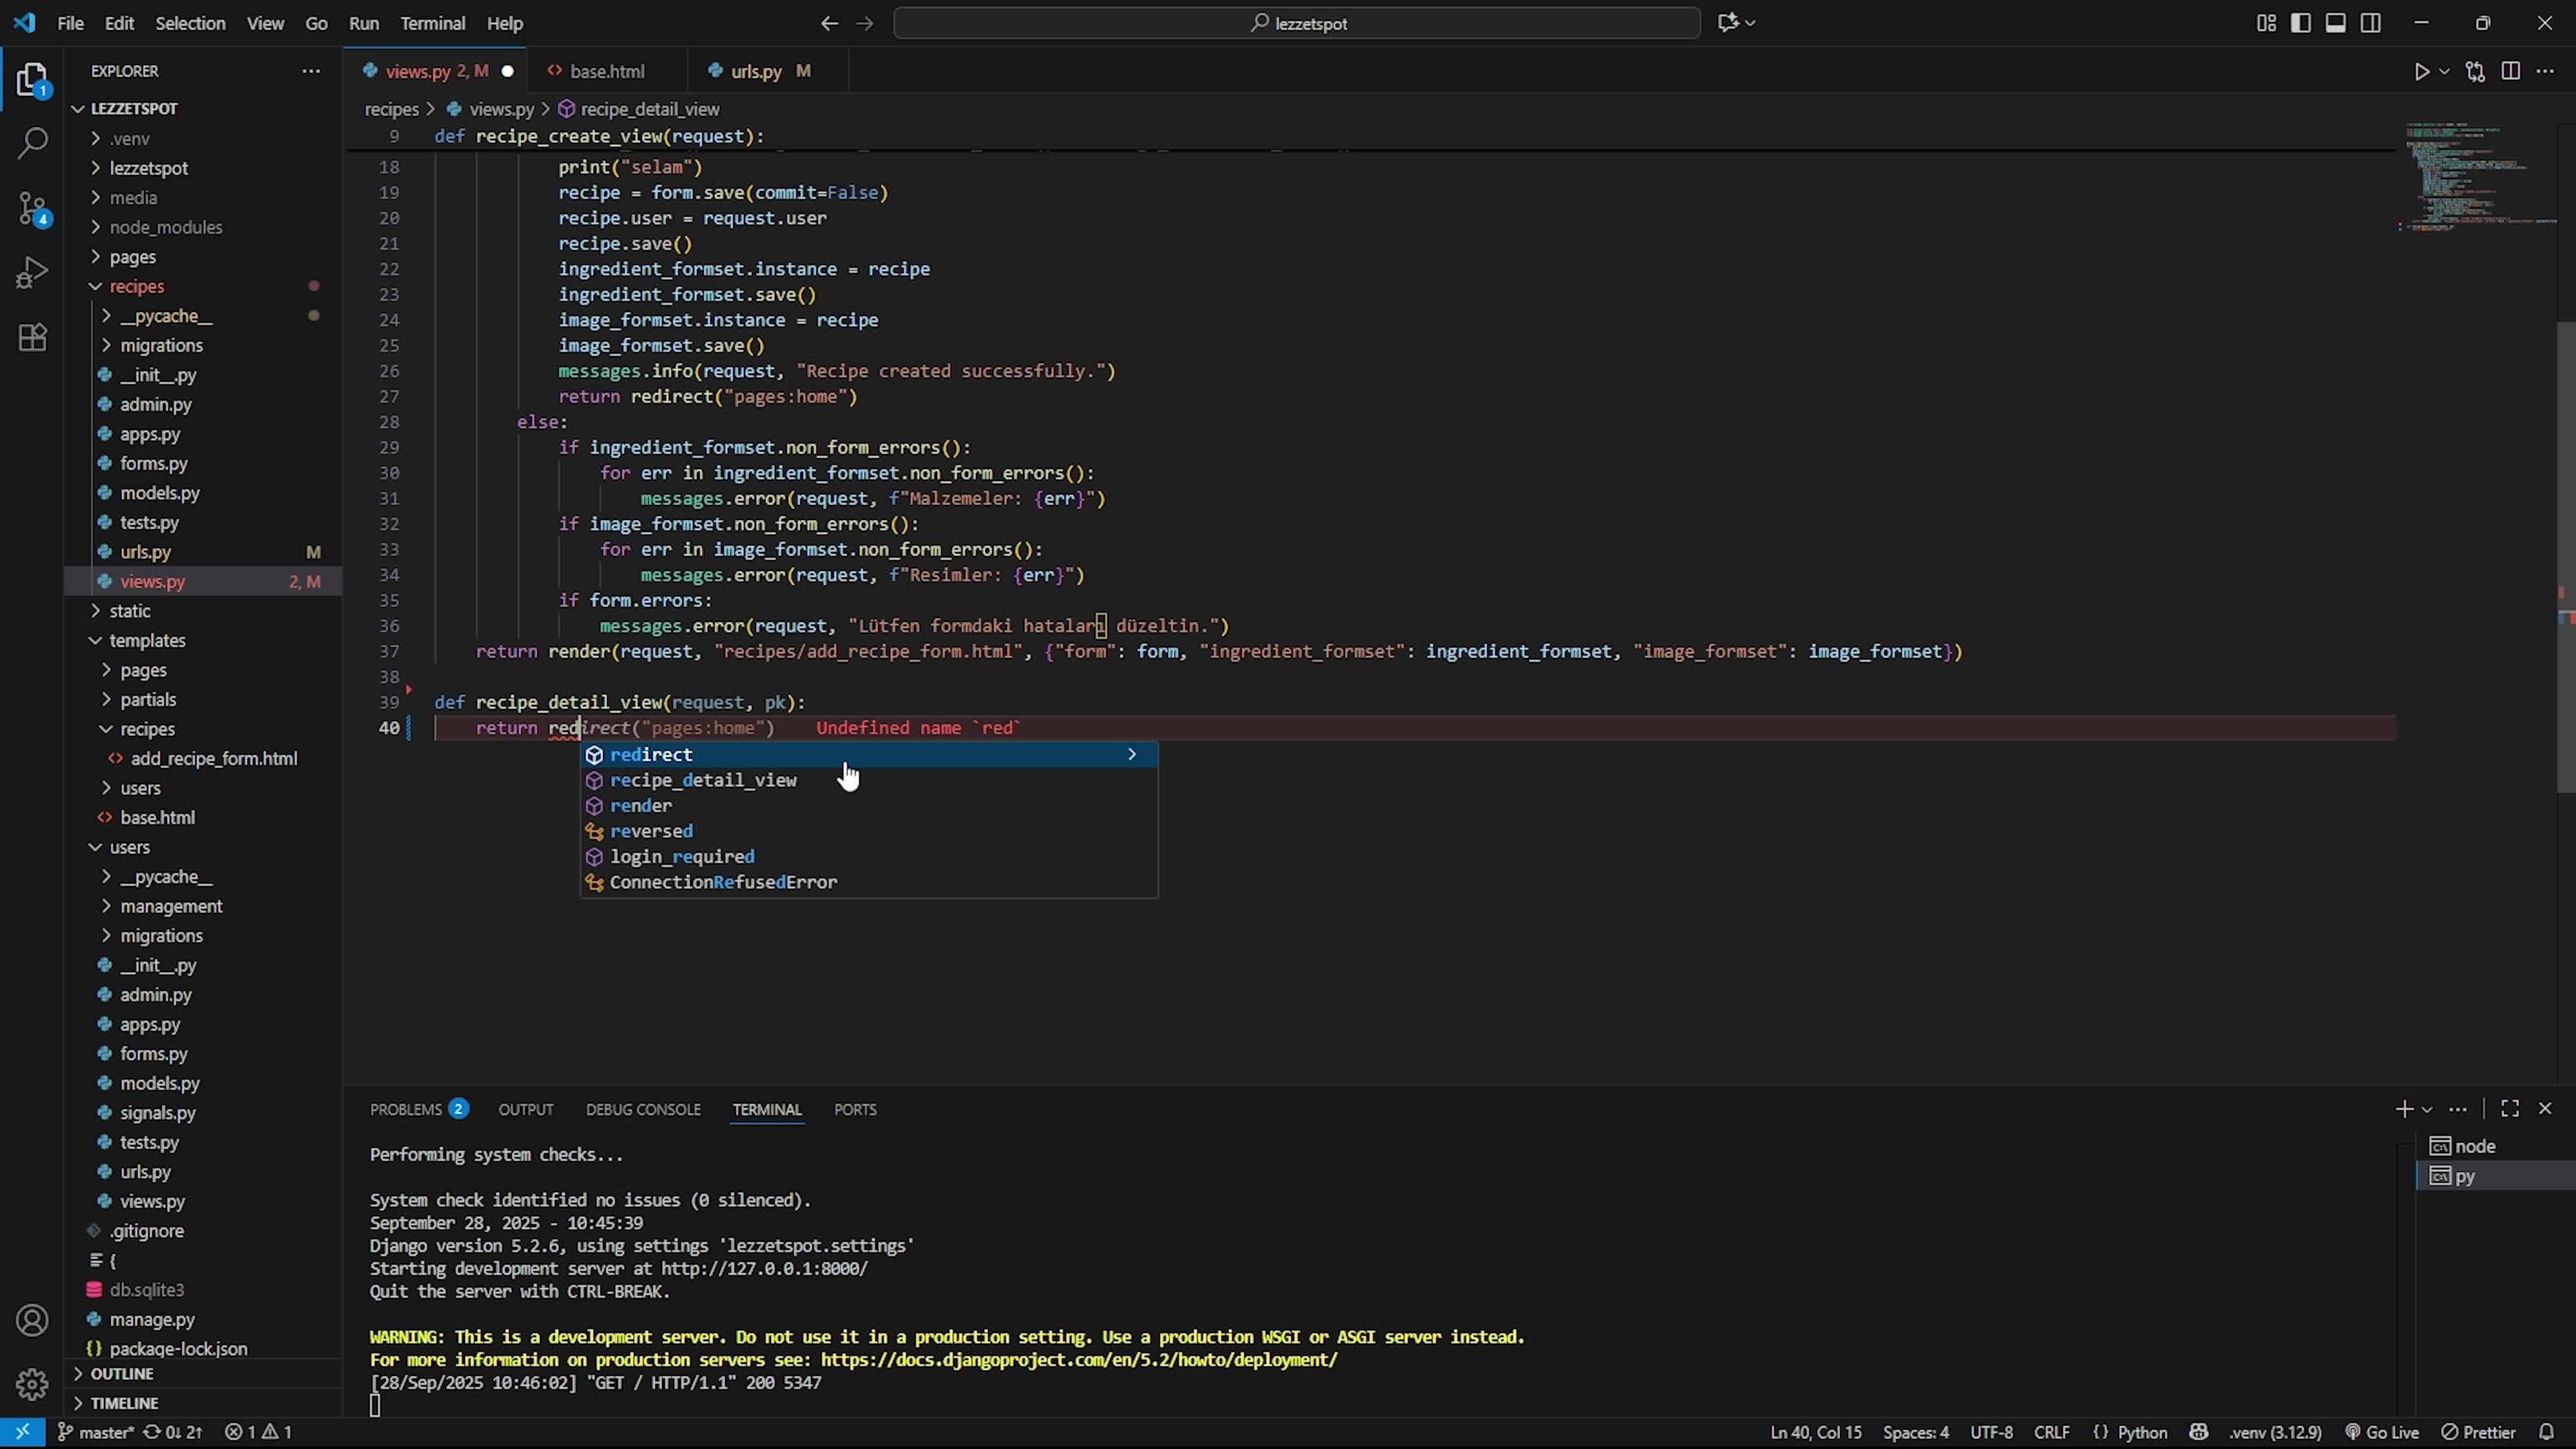Open the Manage gear icon
The height and width of the screenshot is (1449, 2576).
pos(32,1384)
